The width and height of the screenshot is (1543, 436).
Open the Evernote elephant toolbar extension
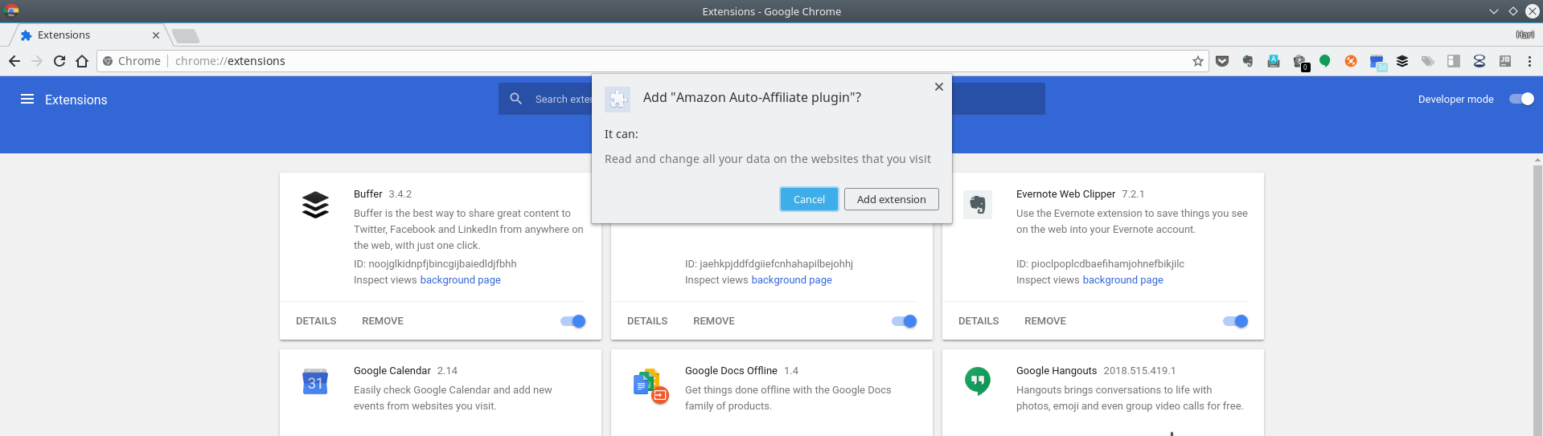[x=1248, y=61]
